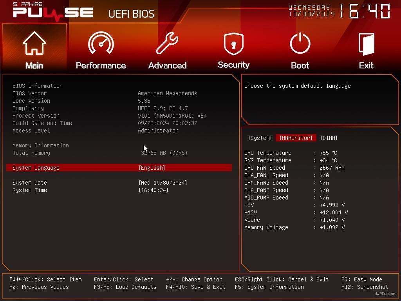Image resolution: width=401 pixels, height=301 pixels.
Task: Select the Exit door icon
Action: pyautogui.click(x=366, y=43)
